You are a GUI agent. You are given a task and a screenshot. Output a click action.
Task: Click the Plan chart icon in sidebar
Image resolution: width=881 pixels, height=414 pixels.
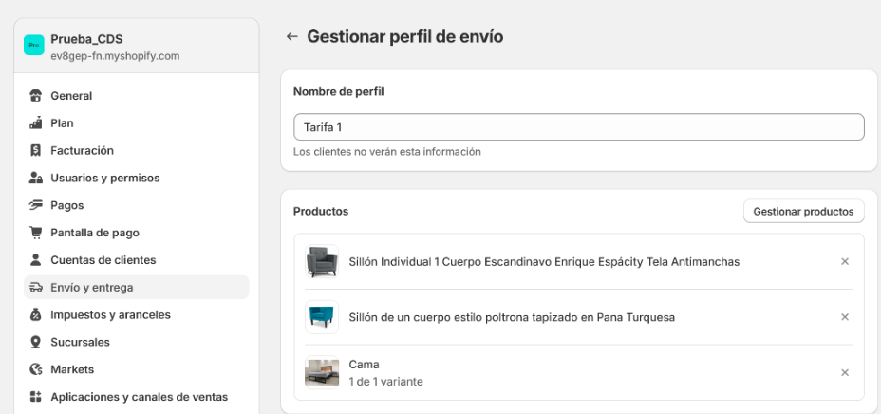click(36, 123)
